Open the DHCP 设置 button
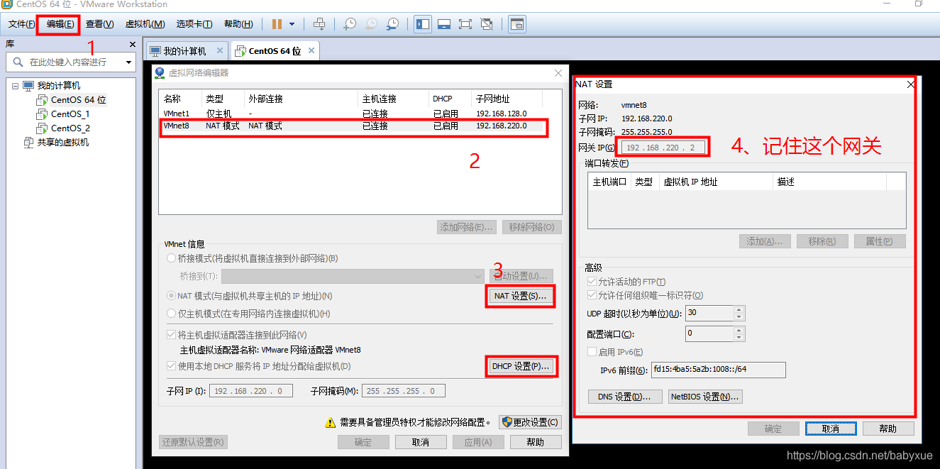The width and height of the screenshot is (940, 469). point(521,366)
